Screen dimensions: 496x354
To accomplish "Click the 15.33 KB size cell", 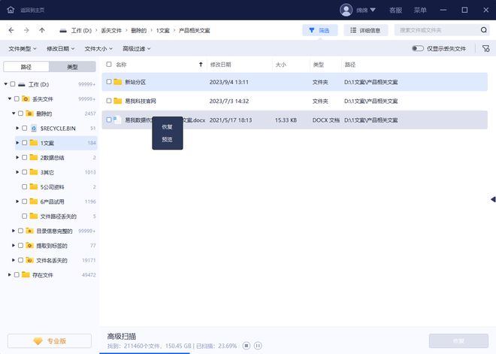I will [x=286, y=120].
